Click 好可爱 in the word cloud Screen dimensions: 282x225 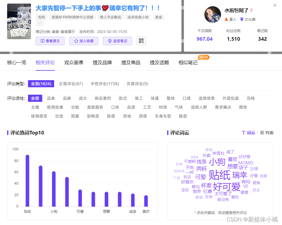[x=227, y=187]
